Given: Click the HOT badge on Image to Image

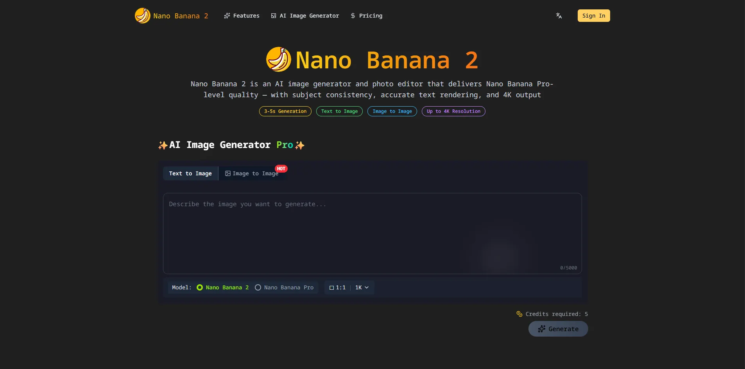Looking at the screenshot, I should tap(281, 169).
